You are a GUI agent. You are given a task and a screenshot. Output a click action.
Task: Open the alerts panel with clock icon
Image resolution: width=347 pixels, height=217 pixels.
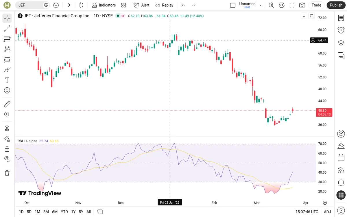(341, 30)
